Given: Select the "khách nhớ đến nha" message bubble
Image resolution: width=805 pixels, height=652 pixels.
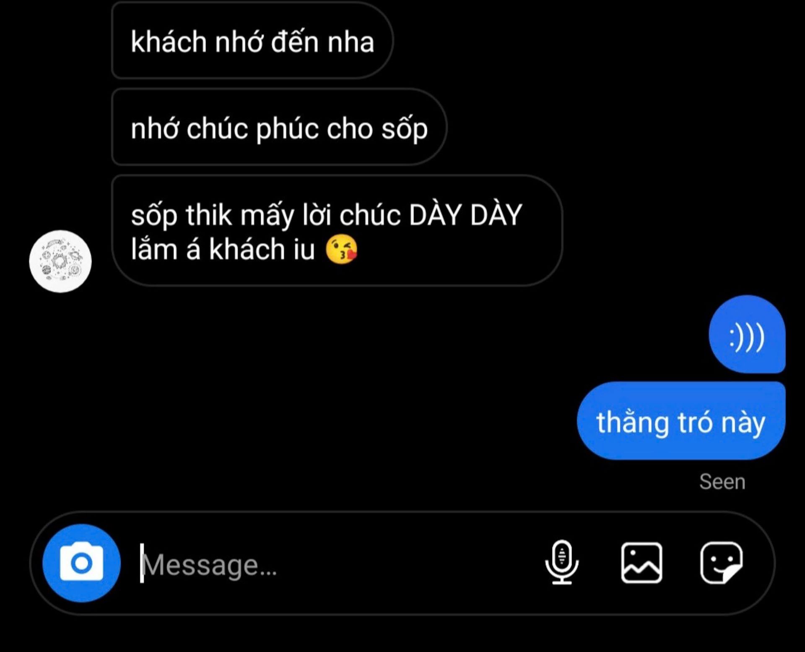Looking at the screenshot, I should pyautogui.click(x=252, y=40).
